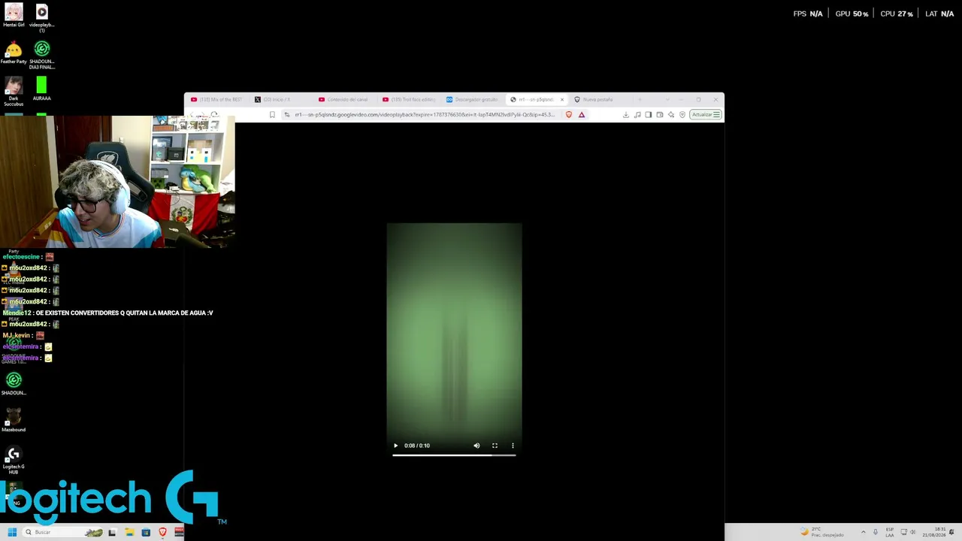Select the 'AURAAA' green desktop file
The image size is (962, 541).
(42, 89)
